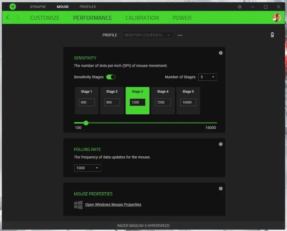The width and height of the screenshot is (287, 231).
Task: Open the Profiles menu item
Action: click(88, 6)
